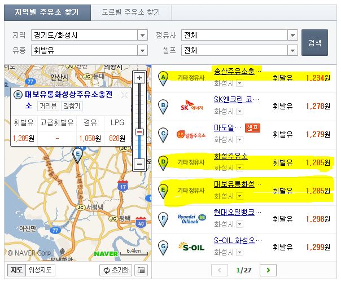This screenshot has width=341, height=282.
Task: Expand 화성시 arrow under 대보유통화성
Action: coord(239,196)
